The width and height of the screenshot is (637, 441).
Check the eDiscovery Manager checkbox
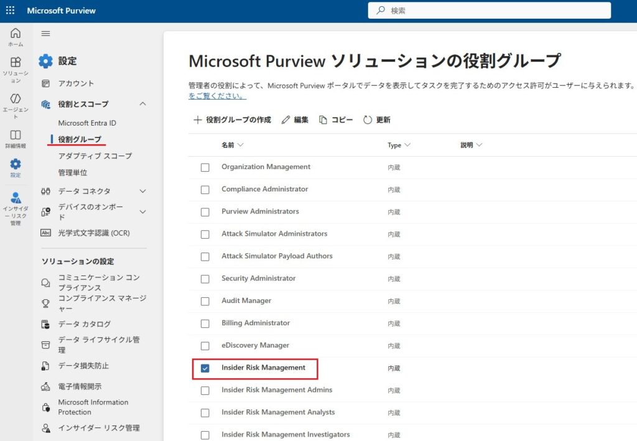click(x=205, y=346)
